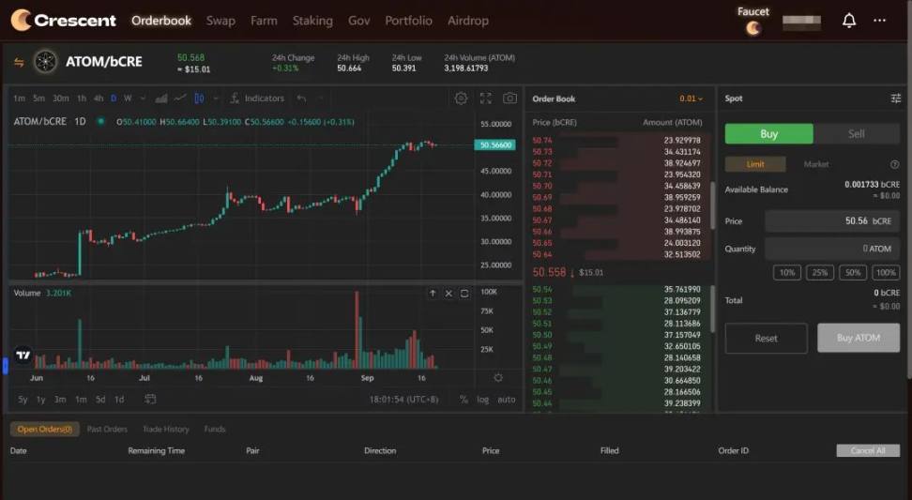
Task: Switch order type to Market
Action: click(816, 164)
